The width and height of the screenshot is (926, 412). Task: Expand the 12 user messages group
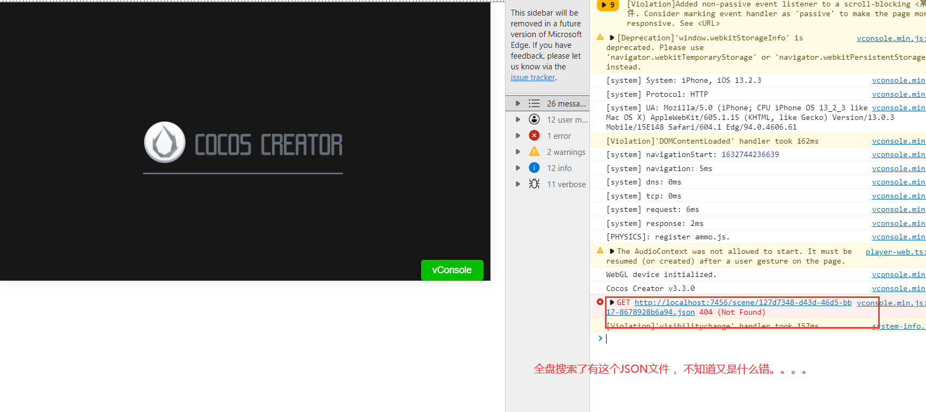tap(518, 119)
